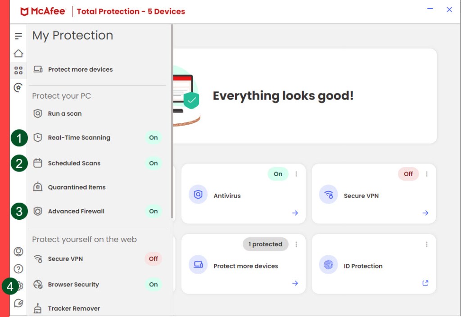Select Tracker Remover in menu
Screen dimensions: 461x317
tap(74, 308)
